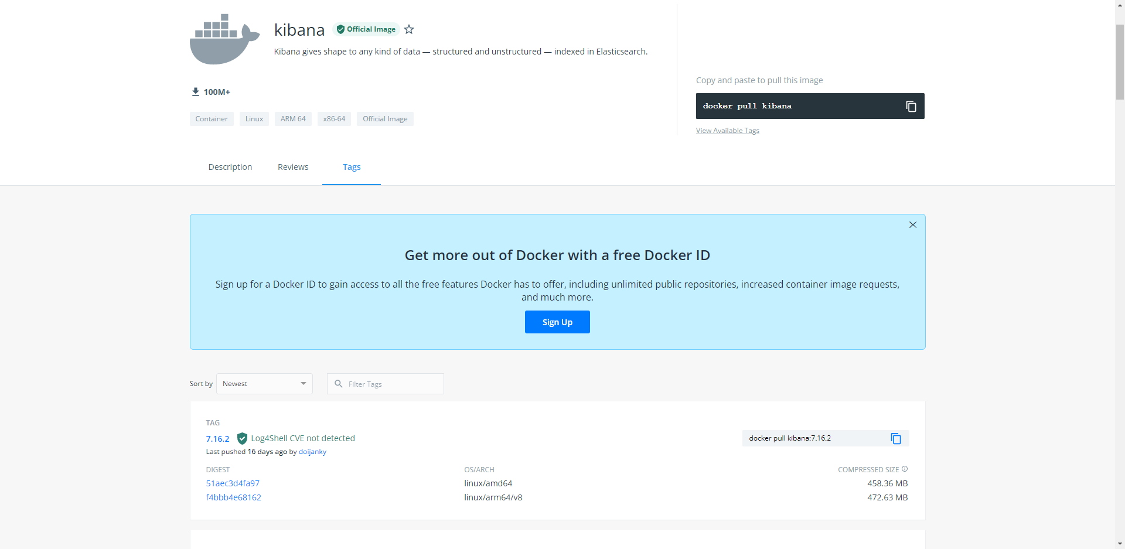Image resolution: width=1125 pixels, height=549 pixels.
Task: Click the Sign Up button
Action: 557,322
